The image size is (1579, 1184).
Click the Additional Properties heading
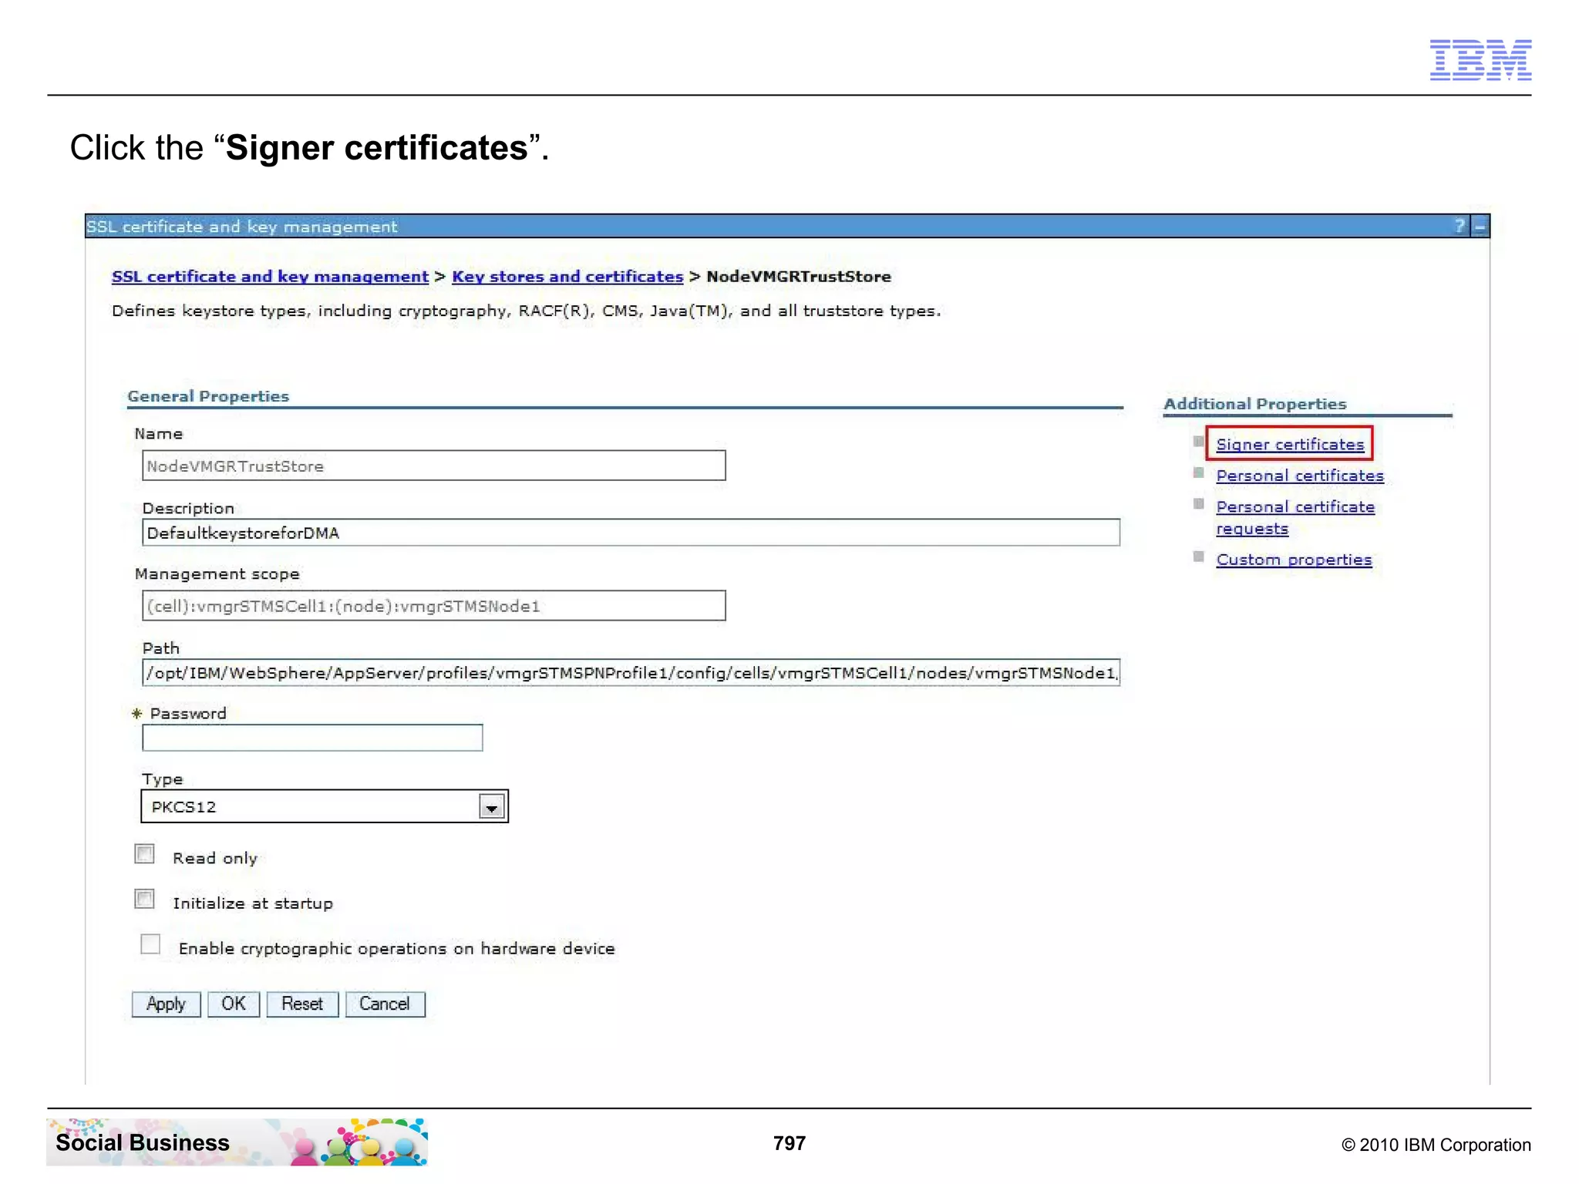click(1255, 404)
